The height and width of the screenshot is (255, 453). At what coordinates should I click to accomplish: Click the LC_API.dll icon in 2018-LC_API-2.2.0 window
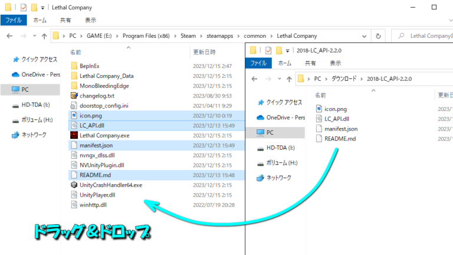tap(319, 119)
